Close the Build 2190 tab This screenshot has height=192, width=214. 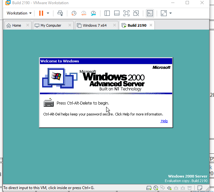(151, 25)
